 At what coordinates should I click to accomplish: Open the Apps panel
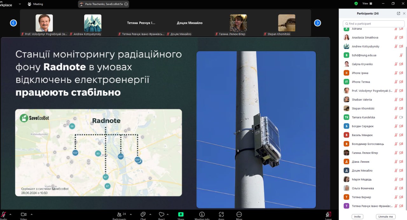(x=221, y=215)
